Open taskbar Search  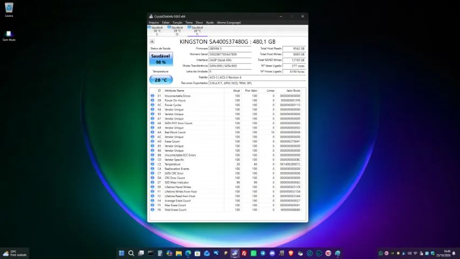point(131,253)
